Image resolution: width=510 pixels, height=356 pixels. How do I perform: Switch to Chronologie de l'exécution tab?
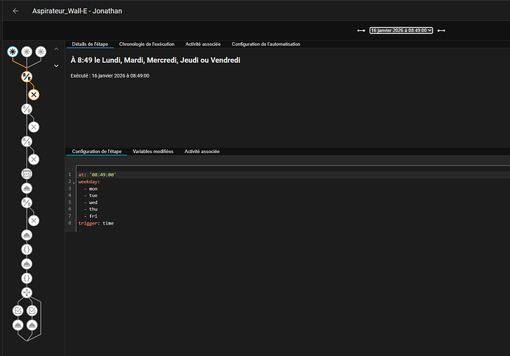tap(147, 44)
